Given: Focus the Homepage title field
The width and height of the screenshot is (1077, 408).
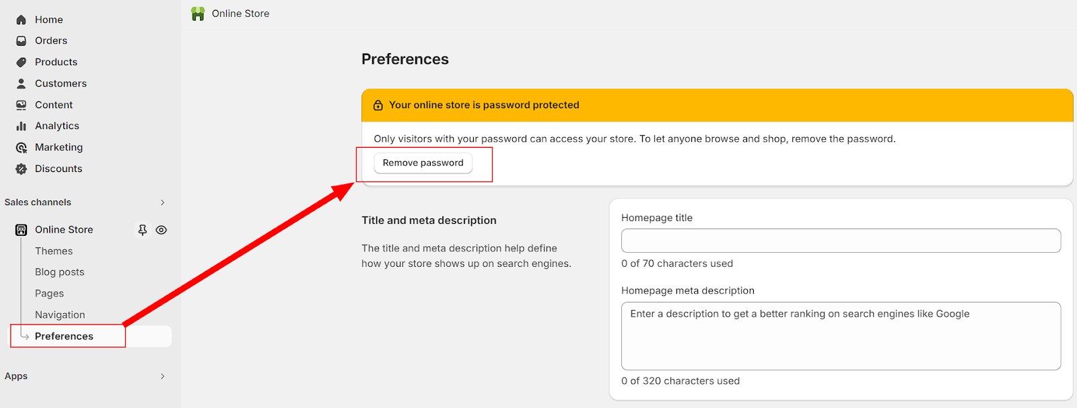Looking at the screenshot, I should coord(841,241).
